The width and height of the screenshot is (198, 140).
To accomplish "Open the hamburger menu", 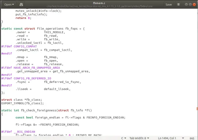I will pyautogui.click(x=178, y=5).
